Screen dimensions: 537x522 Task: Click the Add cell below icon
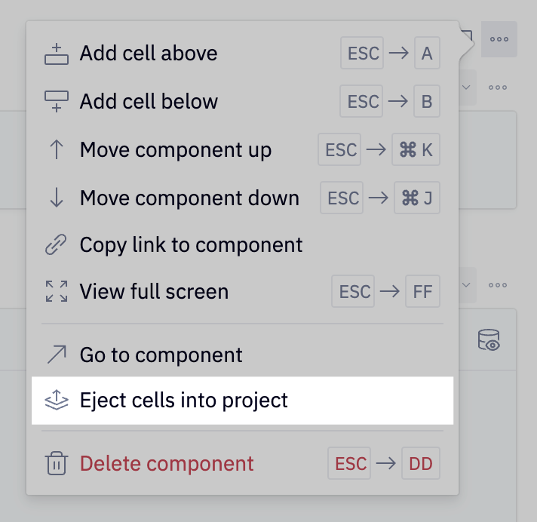pyautogui.click(x=57, y=101)
